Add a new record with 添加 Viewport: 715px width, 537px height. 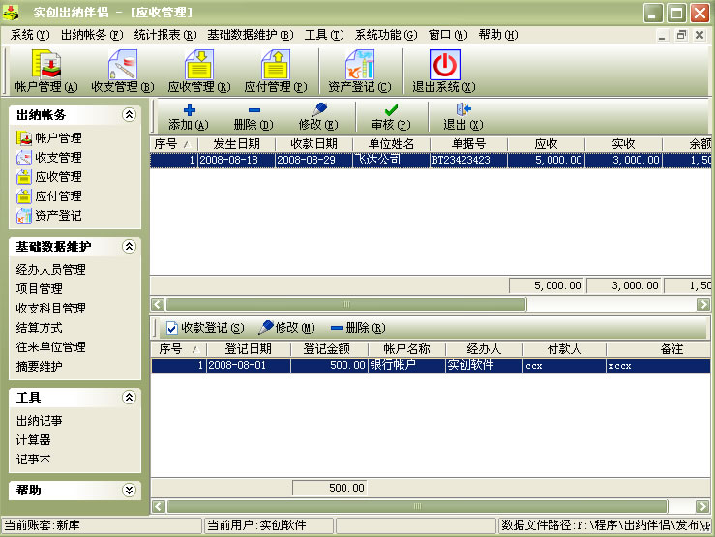coord(188,117)
